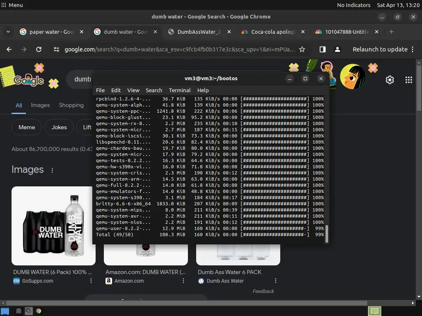Bookmark this page with the star icon
Screen dimensions: 422x316
tap(302, 49)
